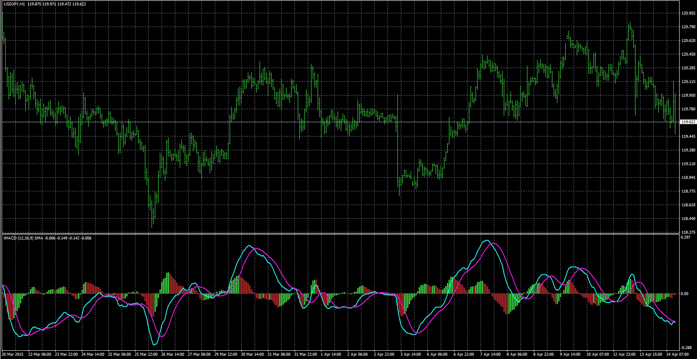Viewport: 697px width, 359px height.
Task: Click the 119.445 price scale label
Action: coord(688,137)
